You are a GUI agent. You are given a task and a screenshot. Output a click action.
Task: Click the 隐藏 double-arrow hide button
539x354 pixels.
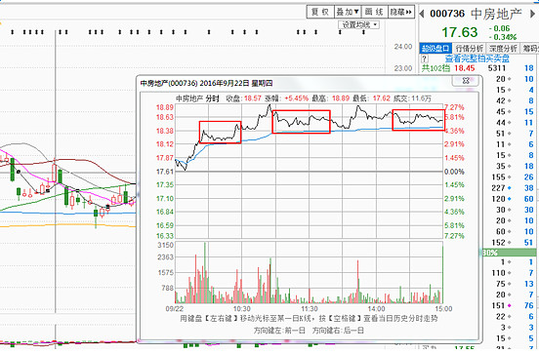coord(401,12)
